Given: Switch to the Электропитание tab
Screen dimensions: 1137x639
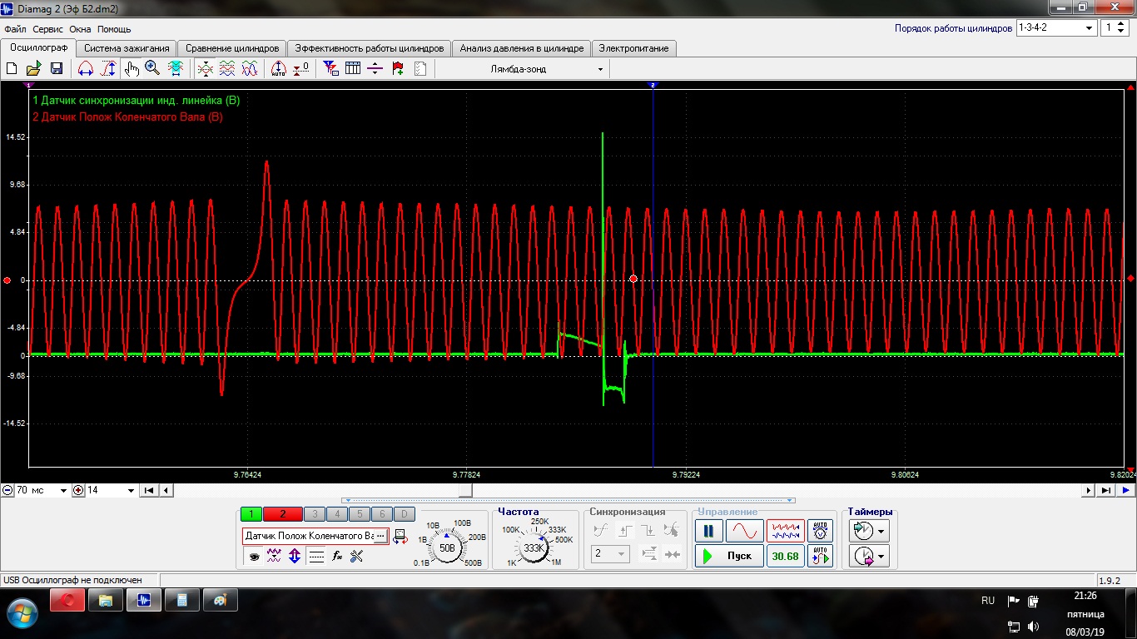Looking at the screenshot, I should pyautogui.click(x=634, y=48).
